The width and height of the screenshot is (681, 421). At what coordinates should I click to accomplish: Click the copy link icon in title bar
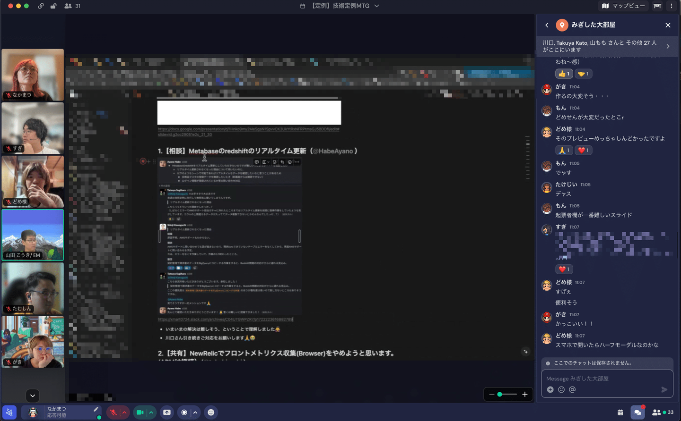(41, 6)
